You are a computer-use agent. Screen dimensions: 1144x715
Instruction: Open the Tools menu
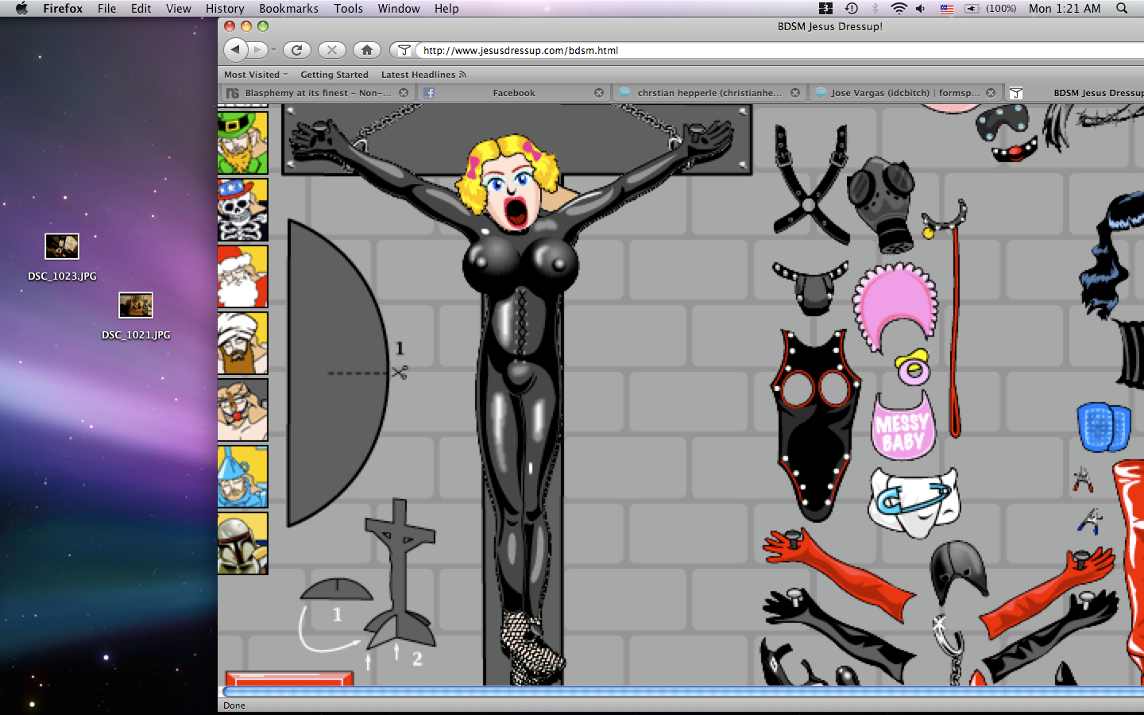[x=348, y=8]
